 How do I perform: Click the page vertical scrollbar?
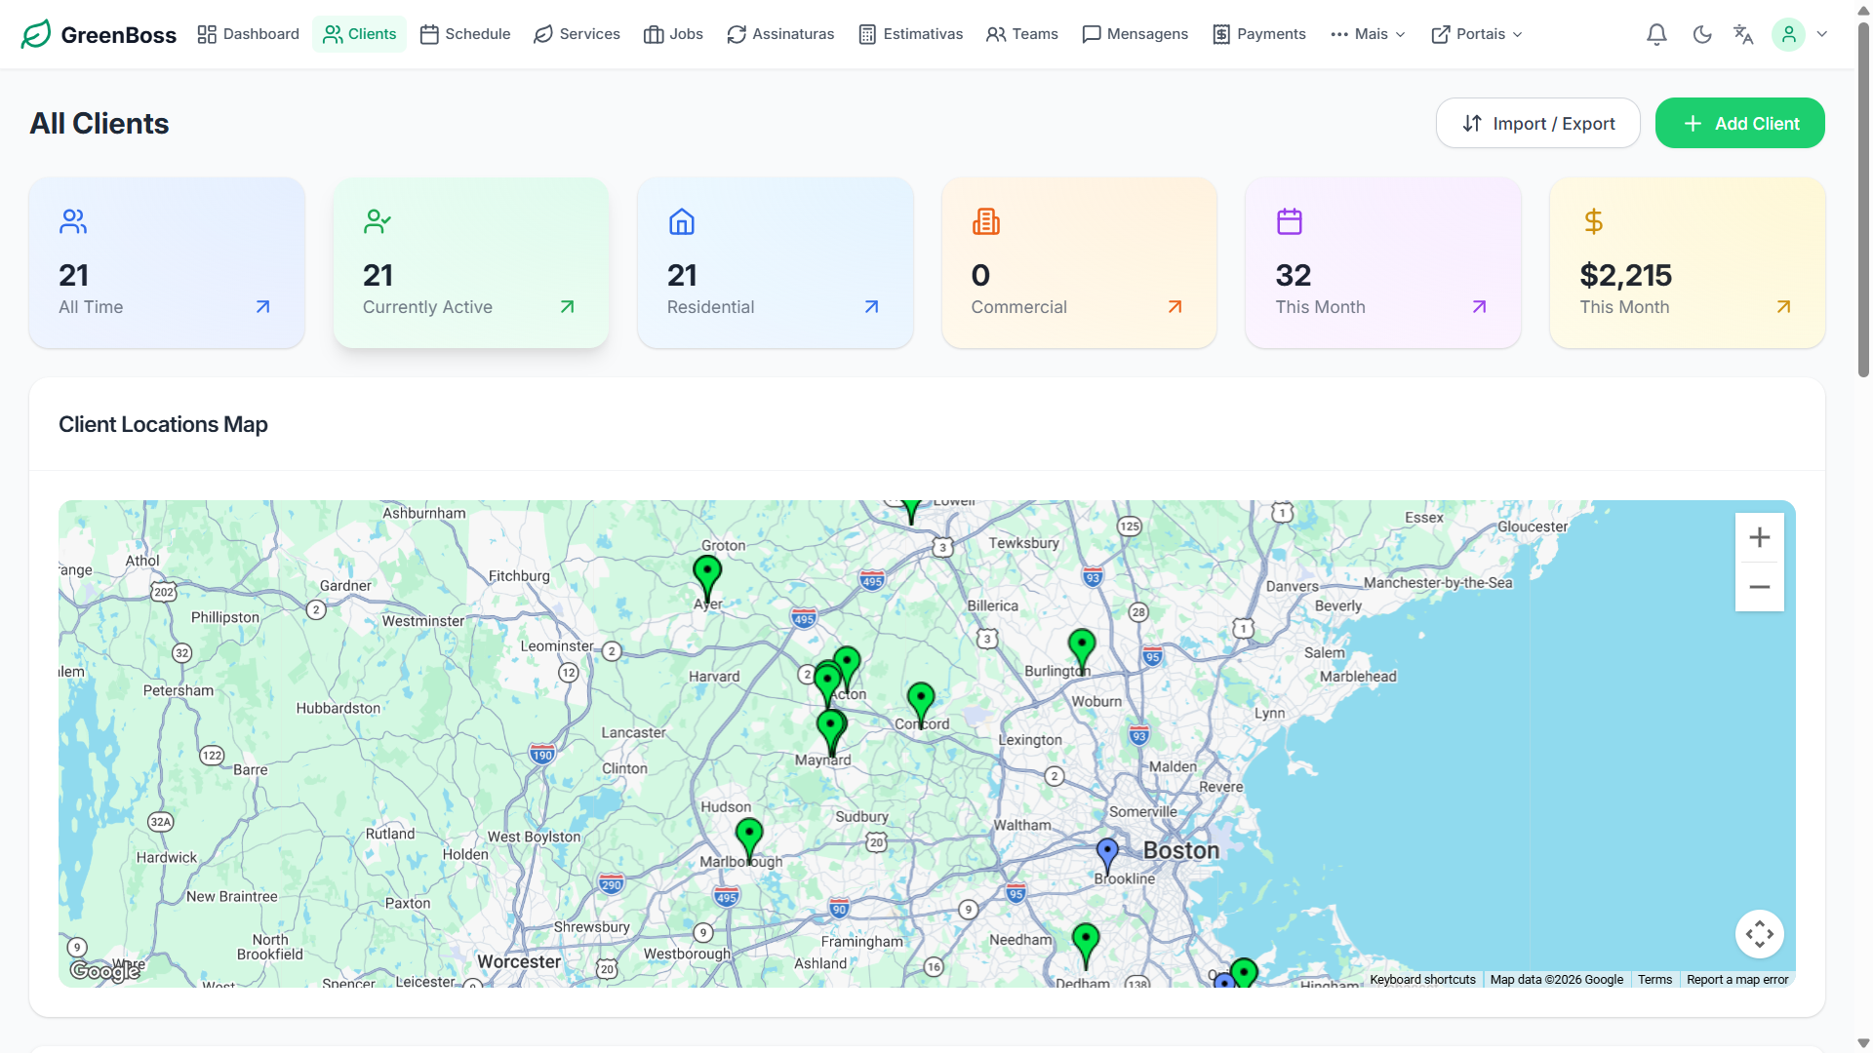point(1863,195)
